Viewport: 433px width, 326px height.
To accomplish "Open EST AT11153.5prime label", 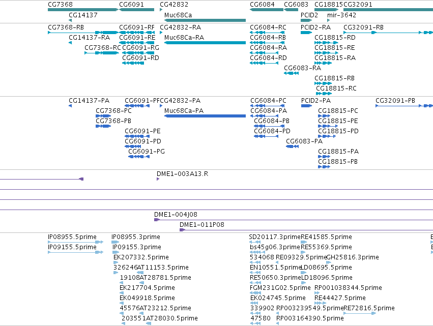I will pos(163,268).
